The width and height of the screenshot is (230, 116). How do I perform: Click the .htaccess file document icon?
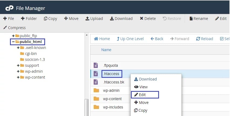click(96, 73)
